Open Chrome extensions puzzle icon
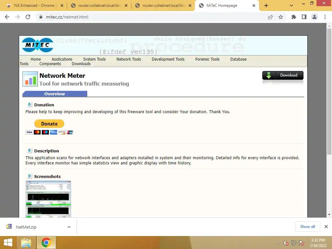Screen dimensions: 332x249 point(294,17)
